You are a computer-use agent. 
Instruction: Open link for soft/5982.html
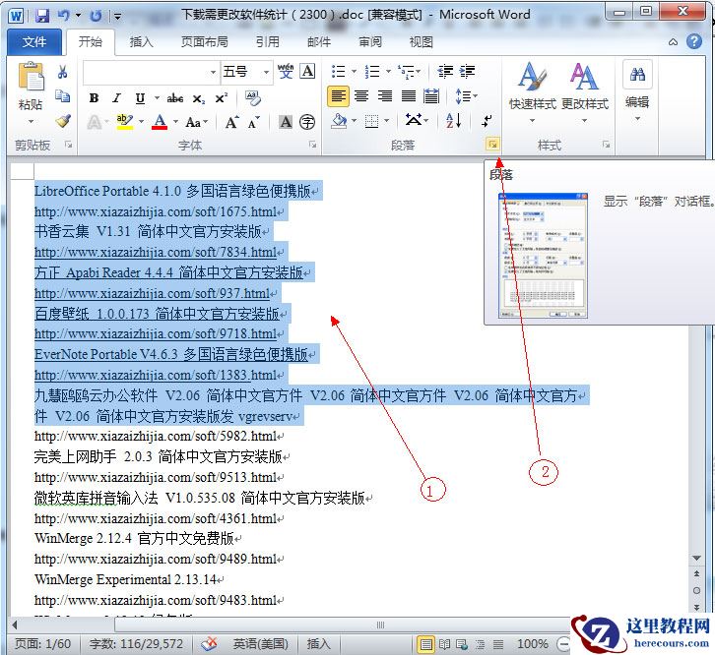(x=155, y=437)
